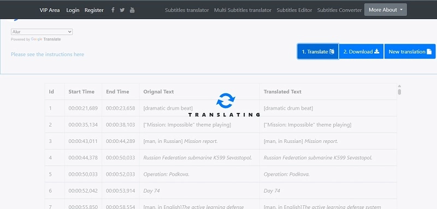The height and width of the screenshot is (209, 437).
Task: Click the table scrollbar up arrow
Action: (399, 86)
